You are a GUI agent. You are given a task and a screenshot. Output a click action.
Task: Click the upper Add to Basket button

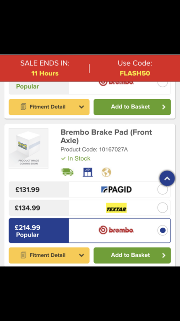tap(132, 107)
